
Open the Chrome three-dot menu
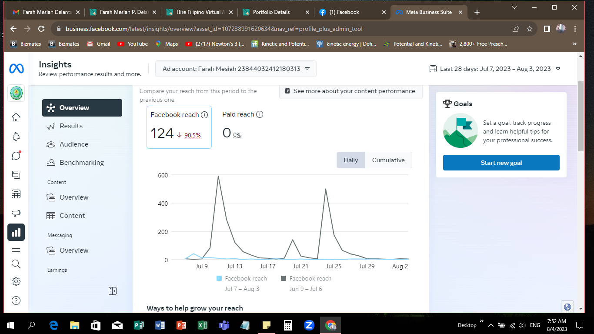[x=575, y=29]
